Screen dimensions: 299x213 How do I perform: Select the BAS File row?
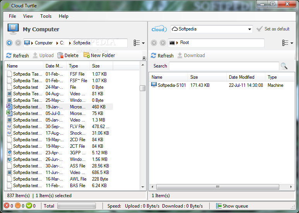click(60, 186)
